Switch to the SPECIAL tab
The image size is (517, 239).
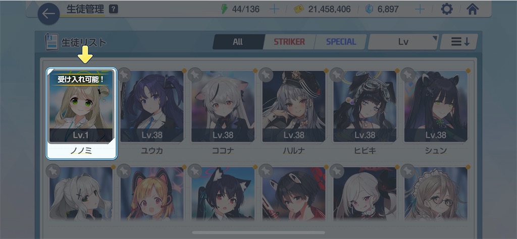click(341, 42)
